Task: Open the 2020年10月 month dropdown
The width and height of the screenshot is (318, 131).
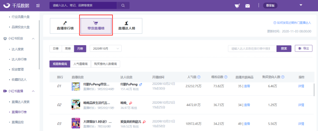Action: (106, 49)
